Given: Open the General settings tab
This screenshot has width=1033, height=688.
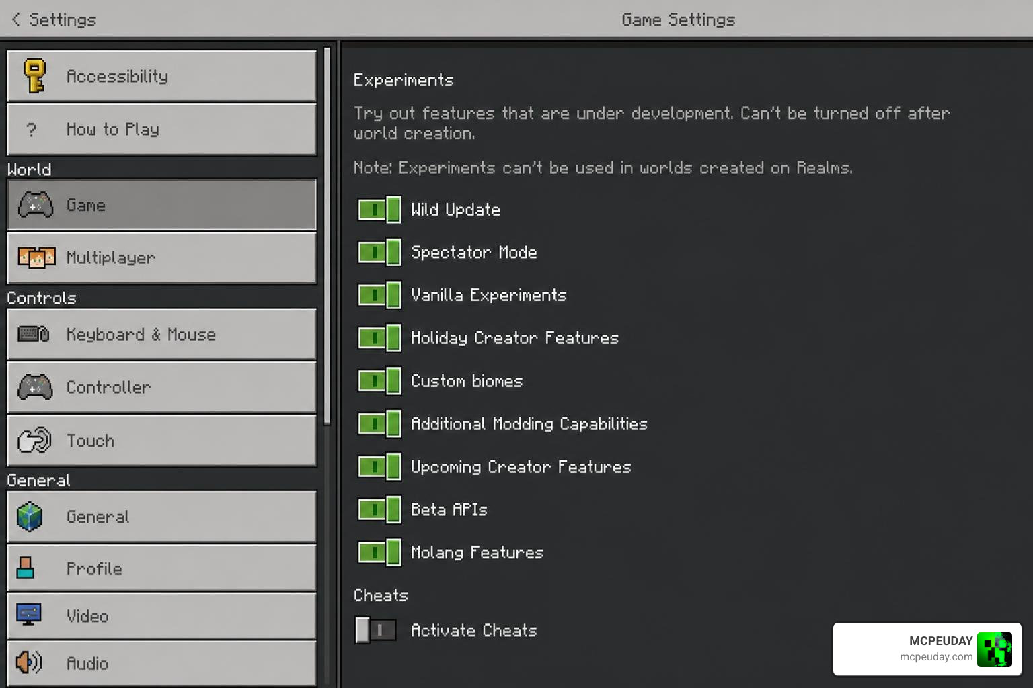Looking at the screenshot, I should tap(161, 517).
